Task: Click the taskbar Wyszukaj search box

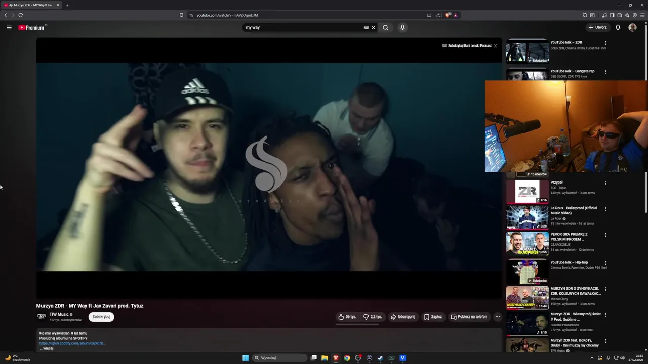Action: pos(280,358)
